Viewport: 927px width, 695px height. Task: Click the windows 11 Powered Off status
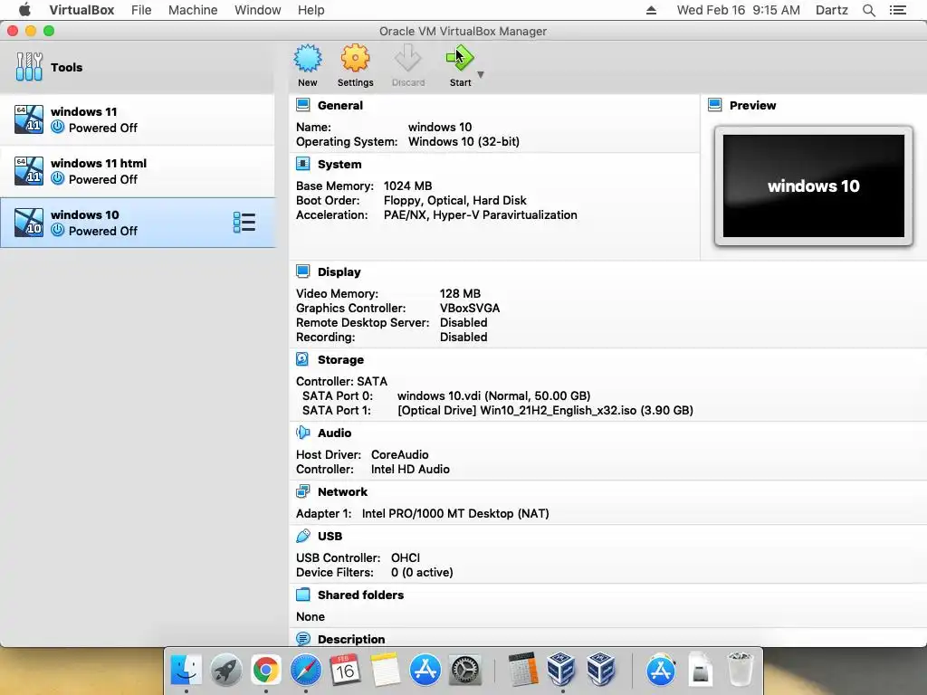103,128
